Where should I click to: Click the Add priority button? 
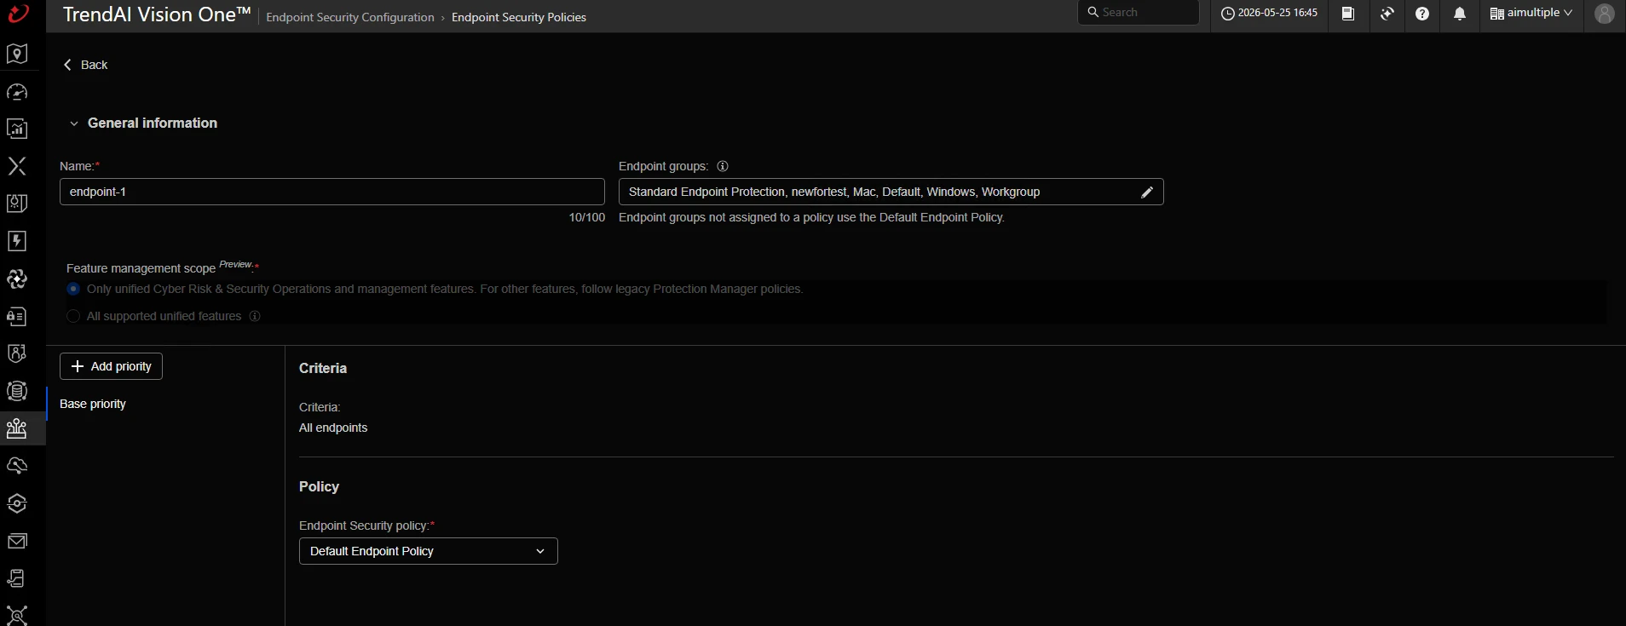pos(111,366)
